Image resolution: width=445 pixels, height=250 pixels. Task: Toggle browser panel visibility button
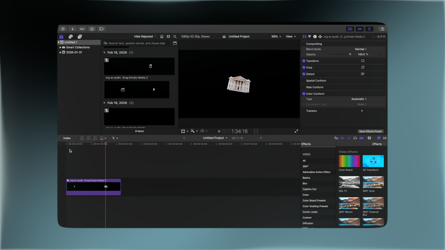click(x=350, y=29)
